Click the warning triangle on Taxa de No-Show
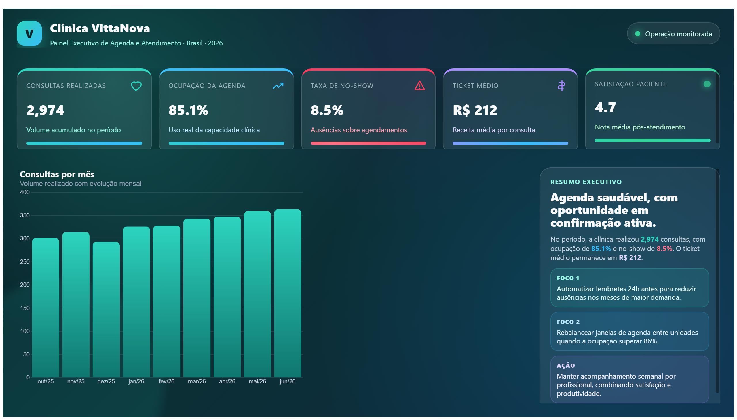The width and height of the screenshot is (737, 420). pyautogui.click(x=419, y=86)
